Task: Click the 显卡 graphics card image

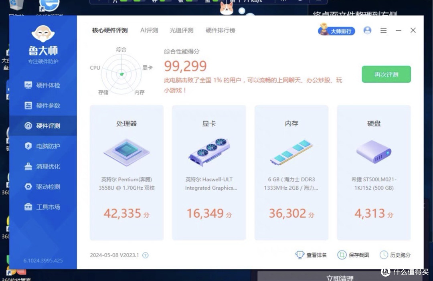Action: (x=209, y=152)
